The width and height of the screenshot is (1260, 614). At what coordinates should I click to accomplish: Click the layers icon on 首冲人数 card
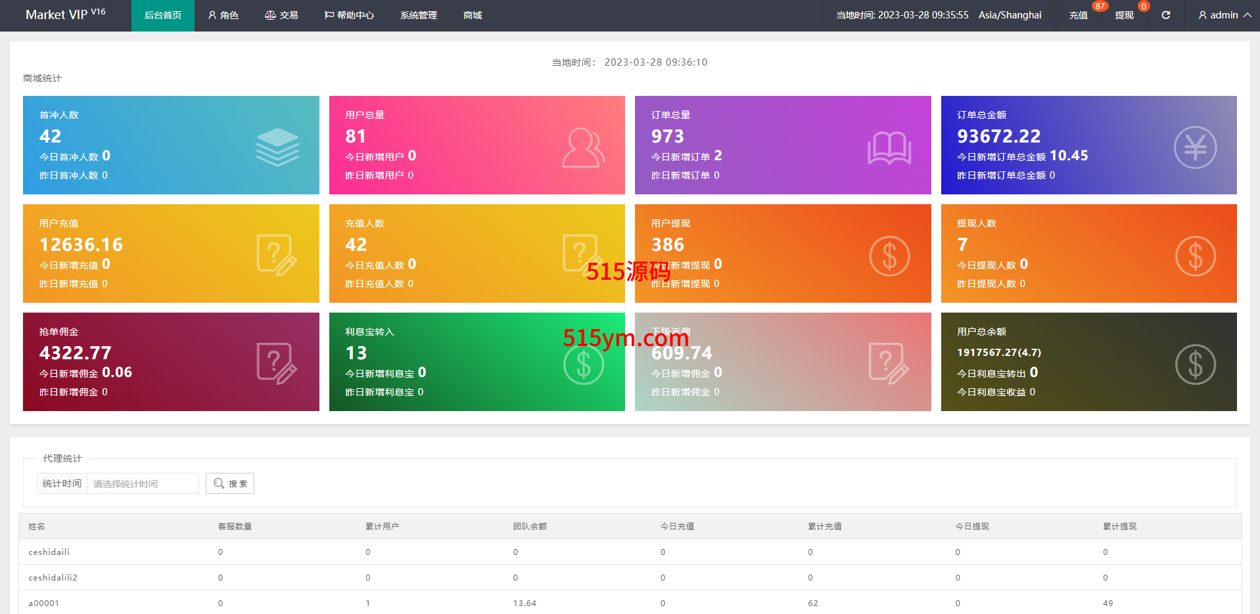[277, 147]
